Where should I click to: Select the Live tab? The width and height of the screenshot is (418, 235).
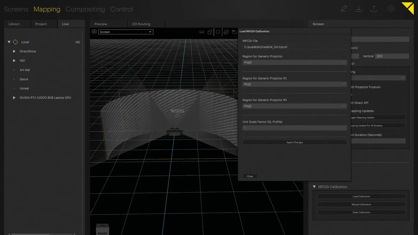point(71,24)
